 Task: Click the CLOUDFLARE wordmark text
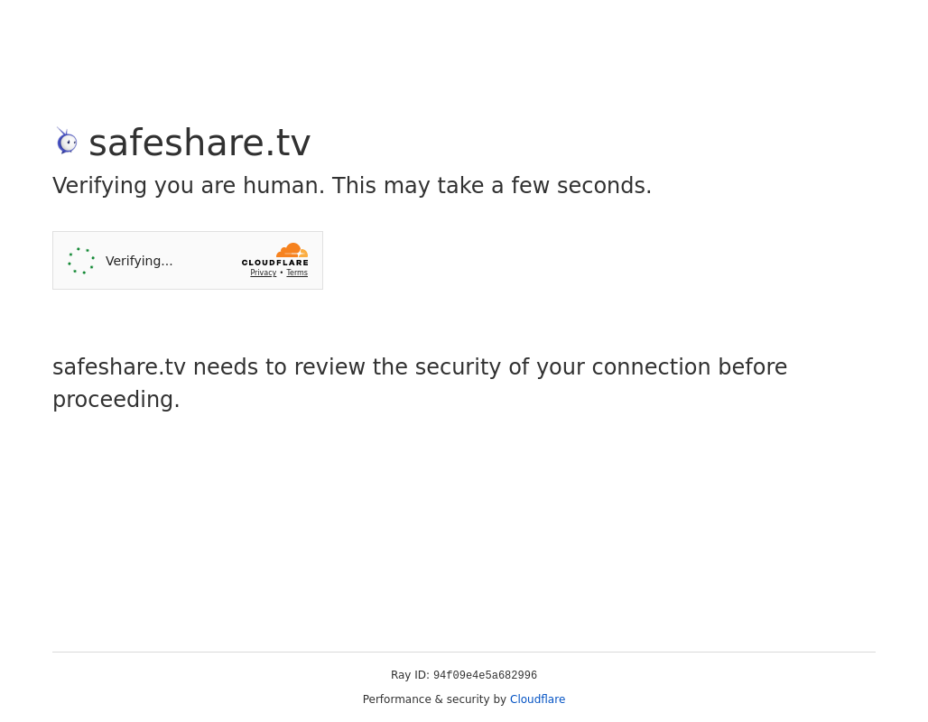[274, 263]
